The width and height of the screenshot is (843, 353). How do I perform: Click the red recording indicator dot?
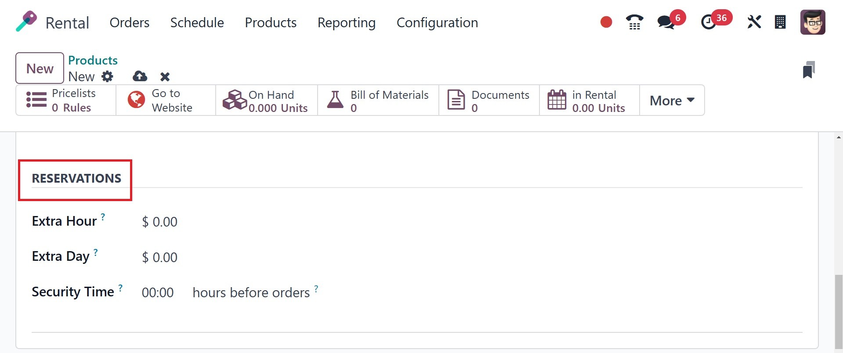pyautogui.click(x=606, y=22)
